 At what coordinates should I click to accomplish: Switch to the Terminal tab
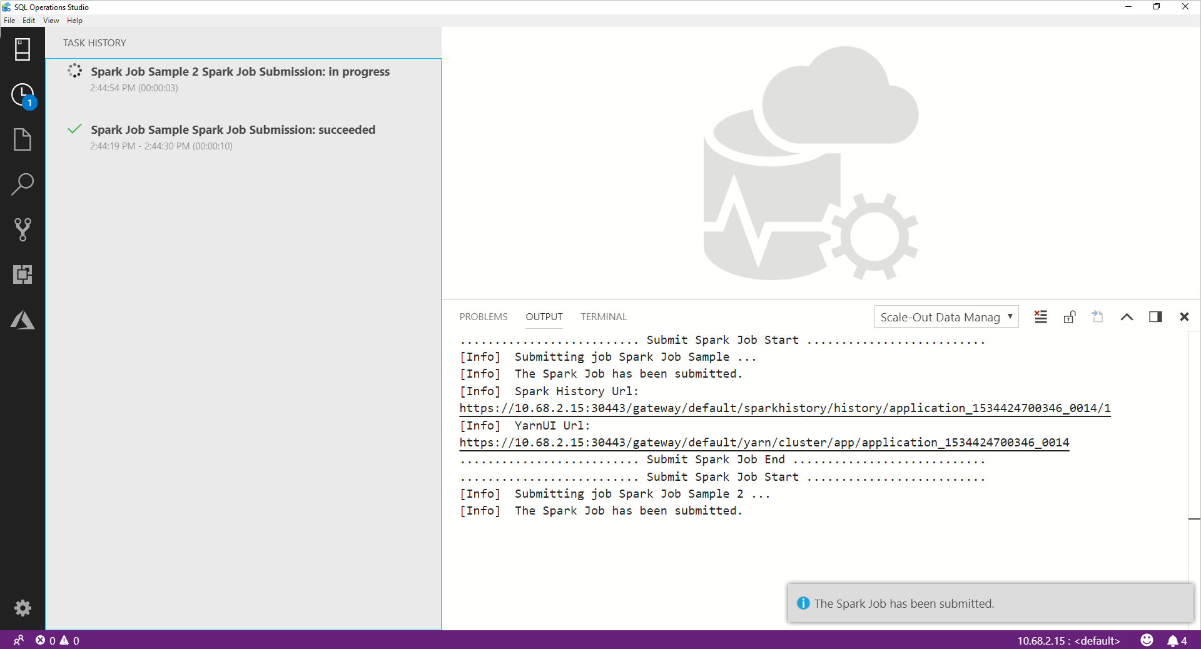click(604, 317)
